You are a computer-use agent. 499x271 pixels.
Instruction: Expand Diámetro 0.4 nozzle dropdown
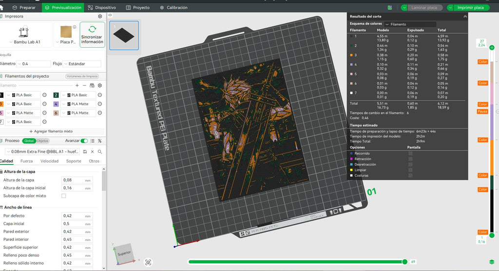point(34,64)
